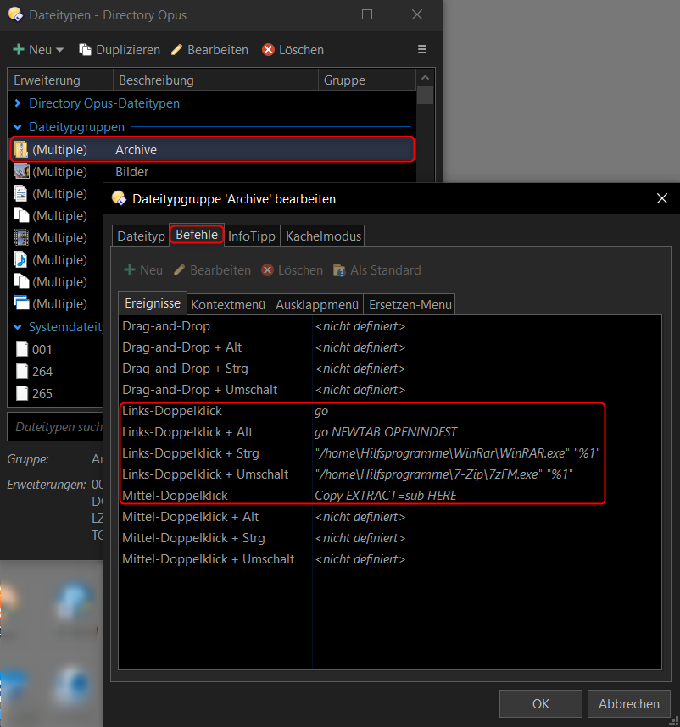Click the music note icon in the group list
The height and width of the screenshot is (727, 680).
coord(21,259)
